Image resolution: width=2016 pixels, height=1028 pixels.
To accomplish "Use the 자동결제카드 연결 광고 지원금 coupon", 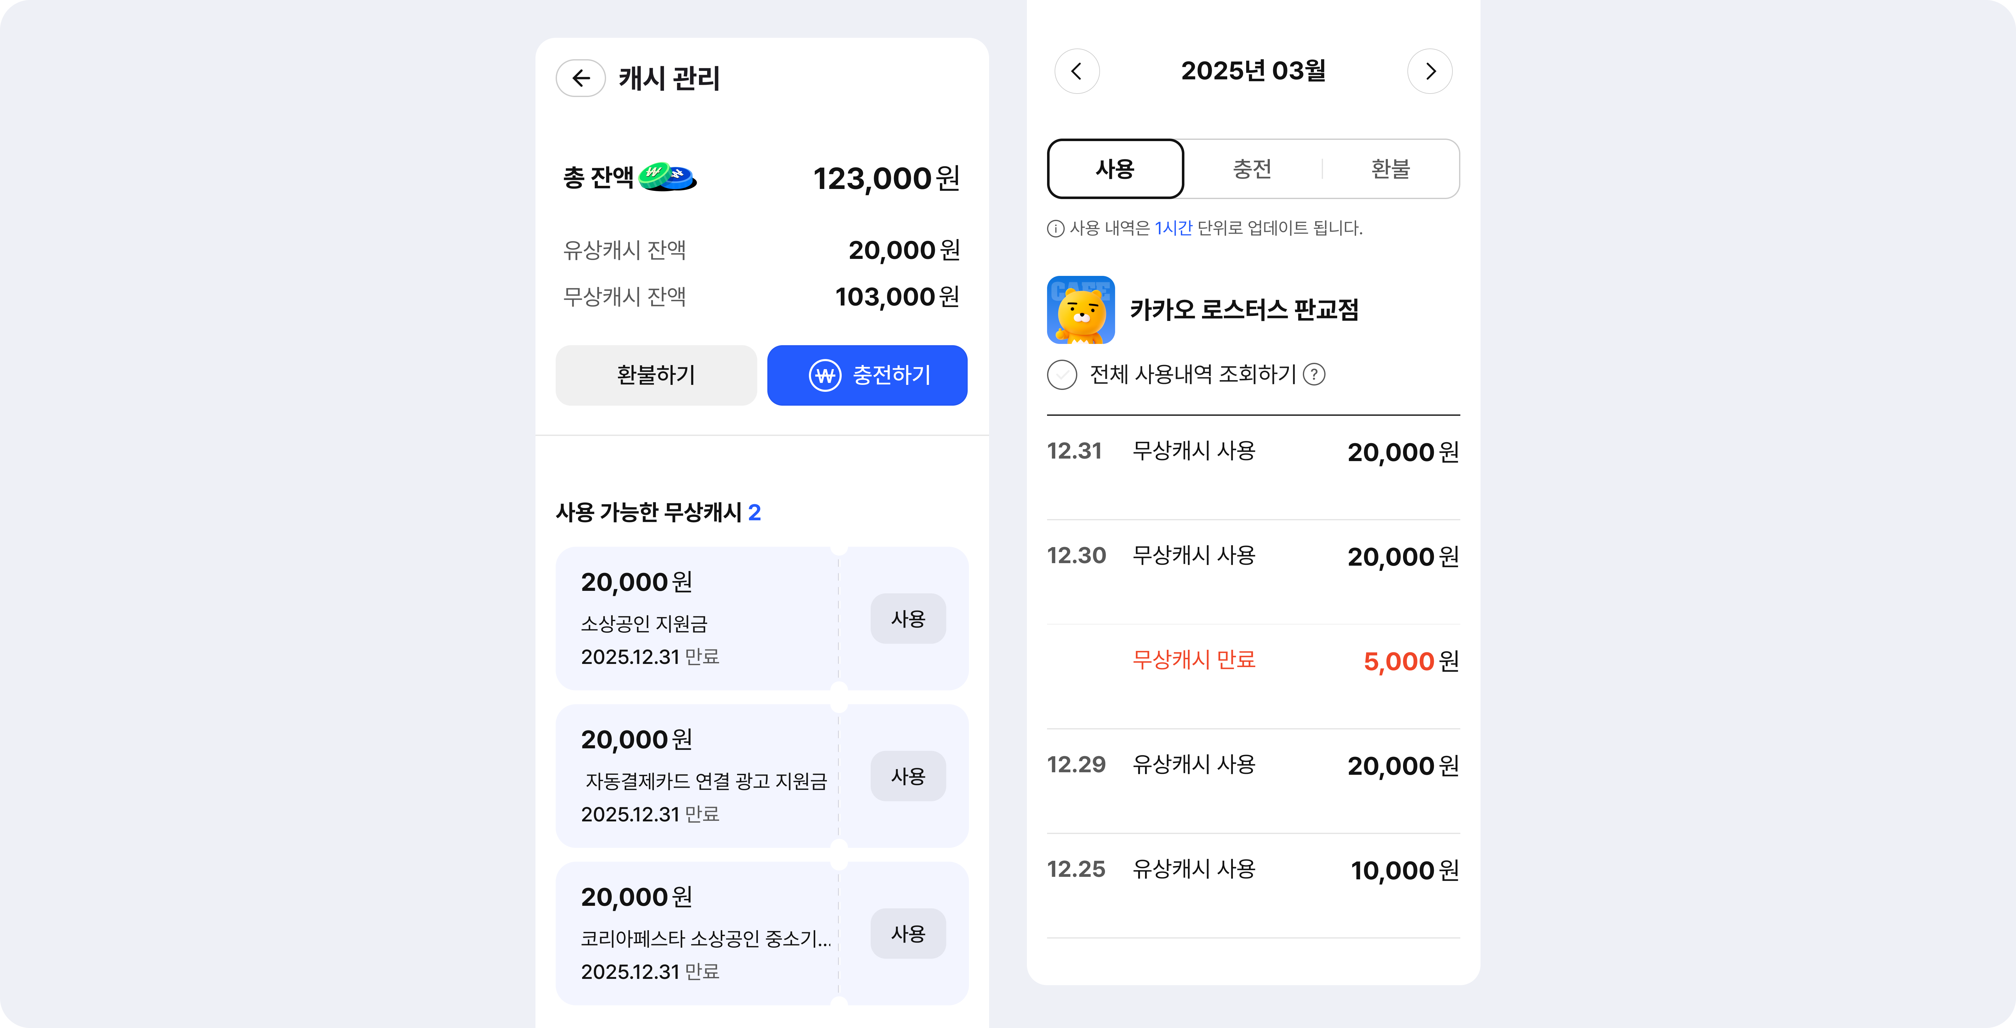I will click(x=908, y=776).
